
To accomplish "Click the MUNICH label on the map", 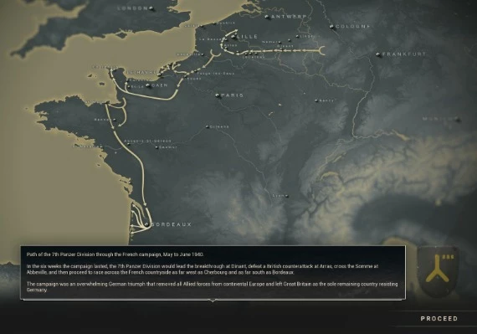I will (439, 119).
